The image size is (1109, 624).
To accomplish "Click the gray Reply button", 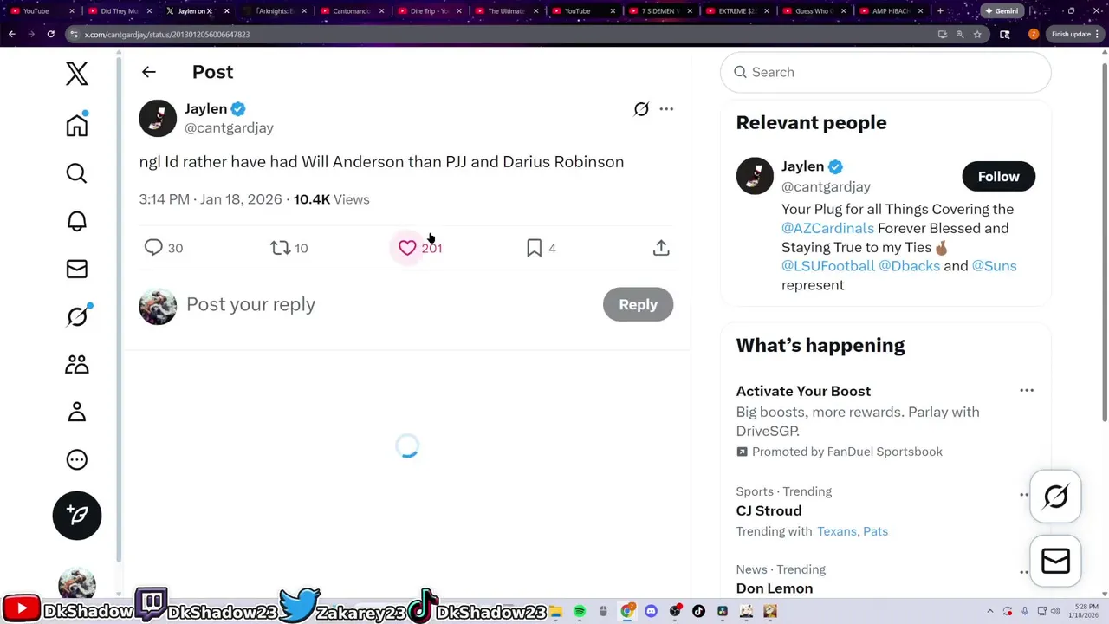I will click(x=638, y=304).
